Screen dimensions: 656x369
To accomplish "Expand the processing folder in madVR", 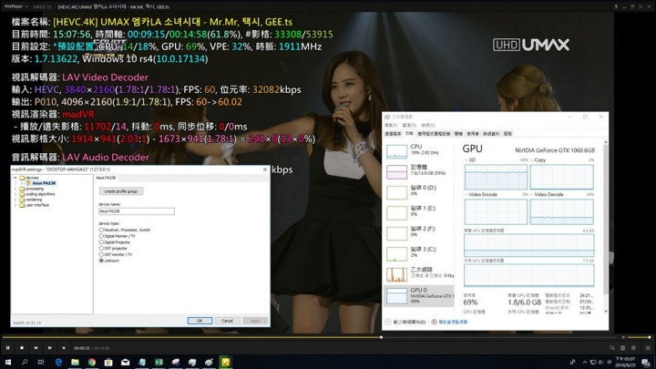I will pyautogui.click(x=15, y=189).
